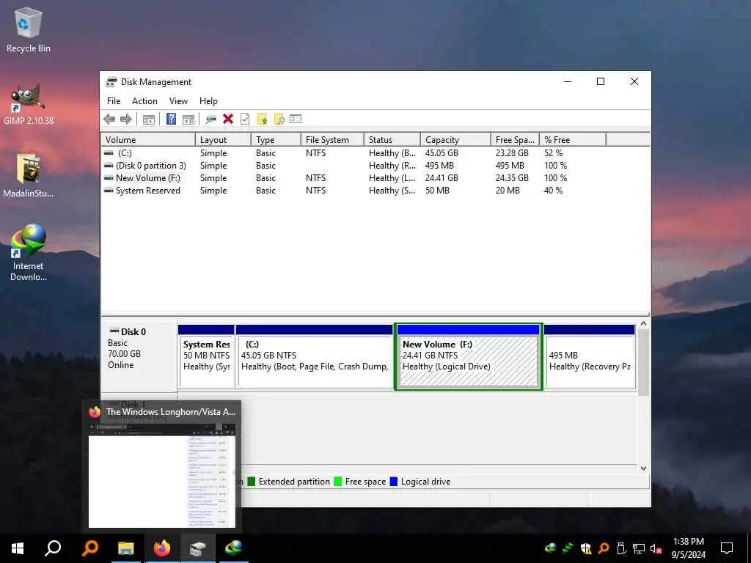Click the network tray icon

[x=639, y=548]
